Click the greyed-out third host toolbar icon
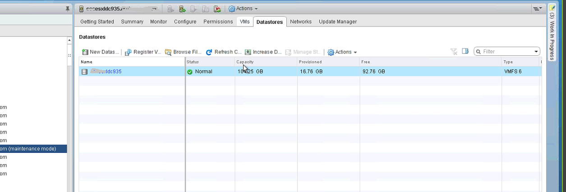 pyautogui.click(x=194, y=9)
